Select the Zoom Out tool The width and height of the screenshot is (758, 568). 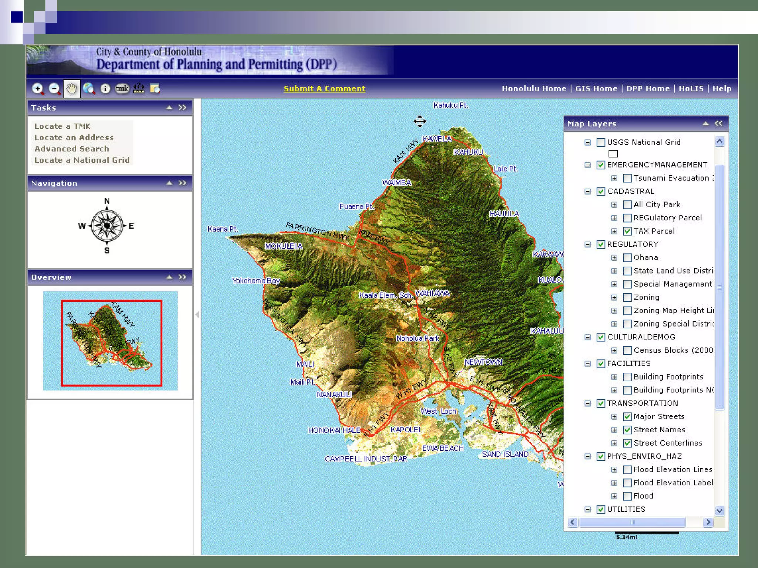coord(54,89)
